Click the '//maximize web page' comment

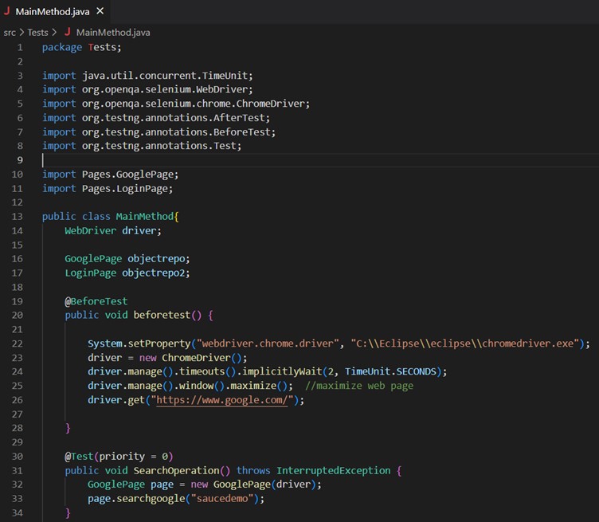(359, 386)
